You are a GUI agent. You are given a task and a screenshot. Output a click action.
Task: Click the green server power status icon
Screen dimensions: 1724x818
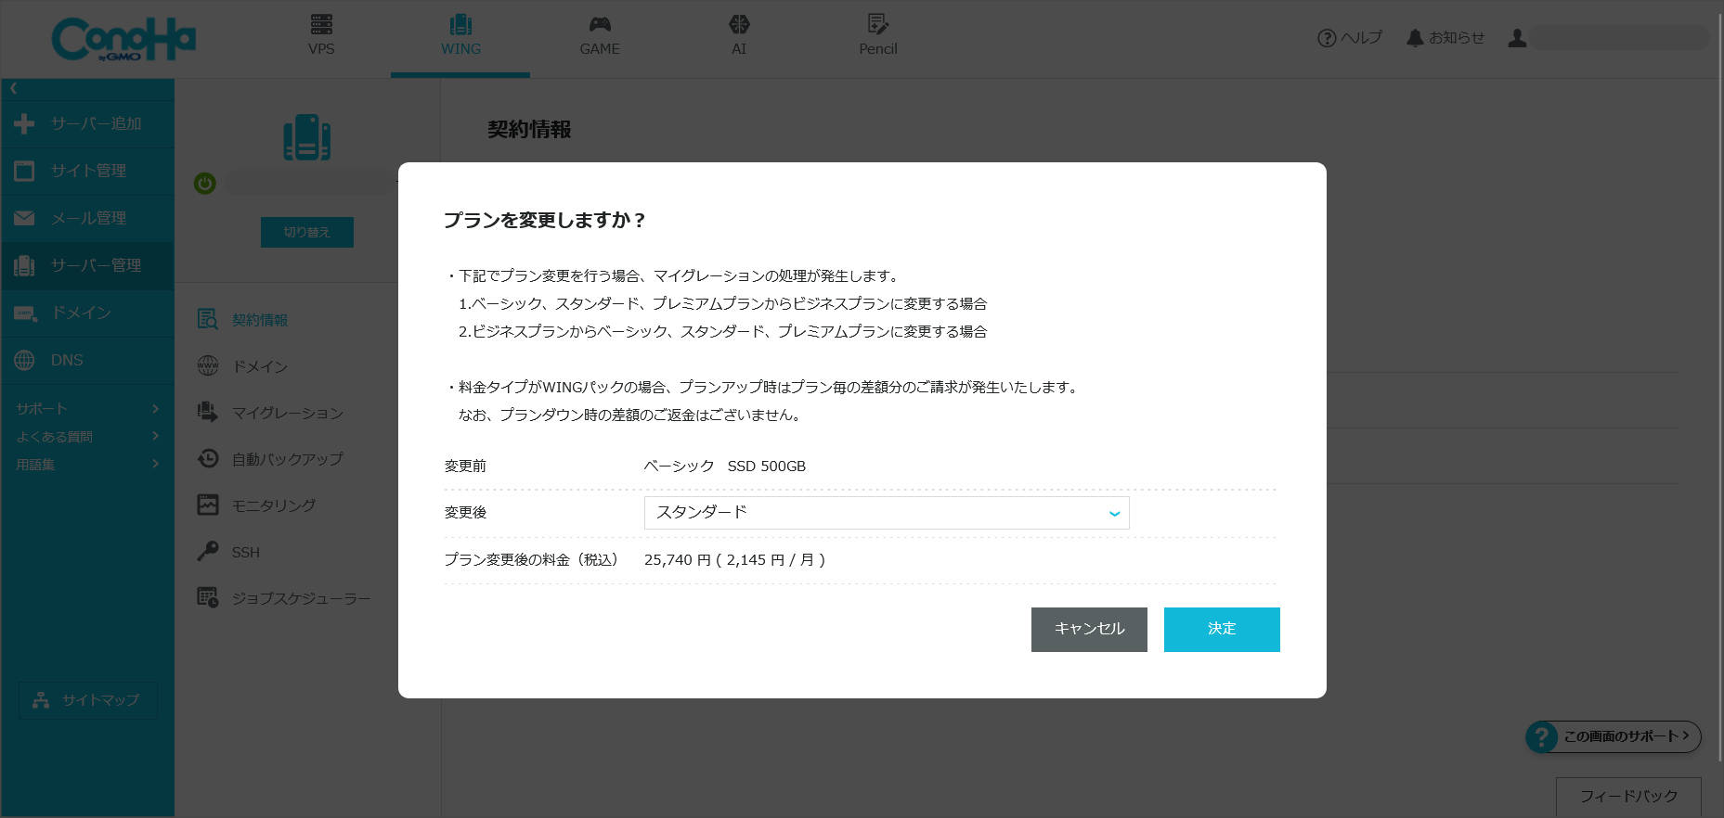[204, 184]
